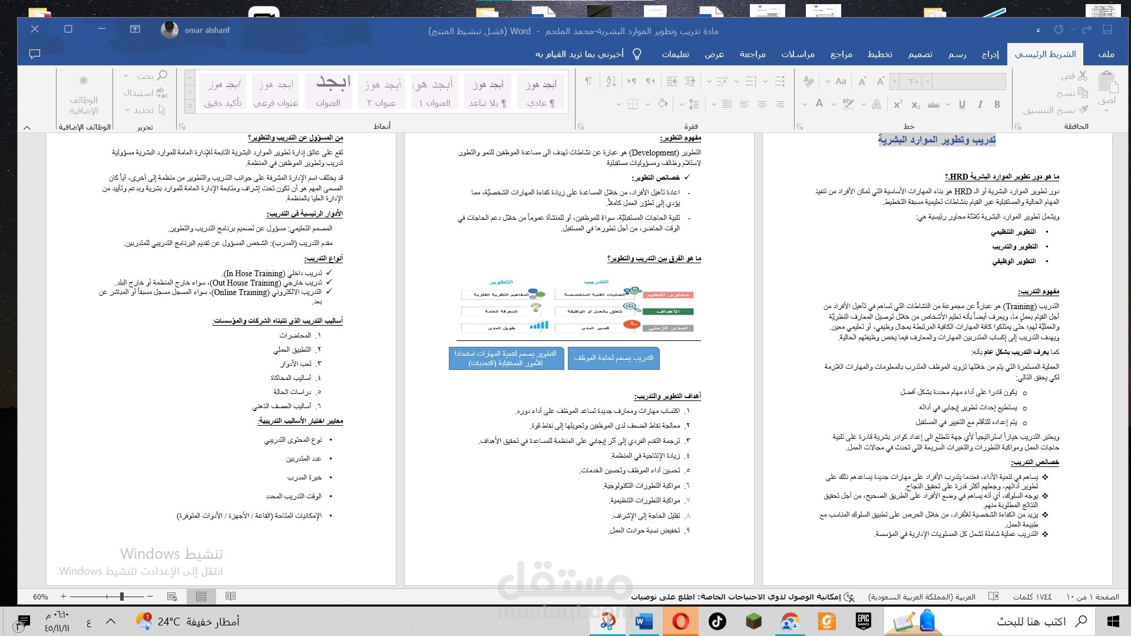
Task: Toggle Show/Hide paragraph marks (¶)
Action: coord(588,81)
